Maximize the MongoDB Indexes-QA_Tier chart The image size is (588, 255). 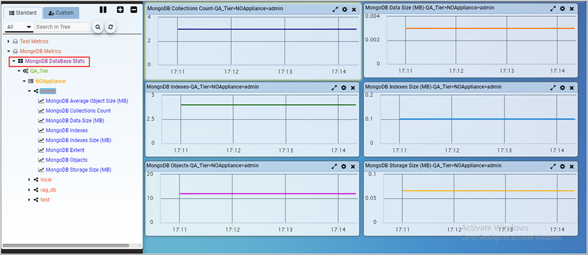(335, 88)
